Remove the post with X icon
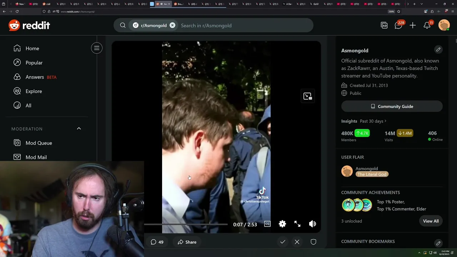The height and width of the screenshot is (257, 457). click(297, 242)
